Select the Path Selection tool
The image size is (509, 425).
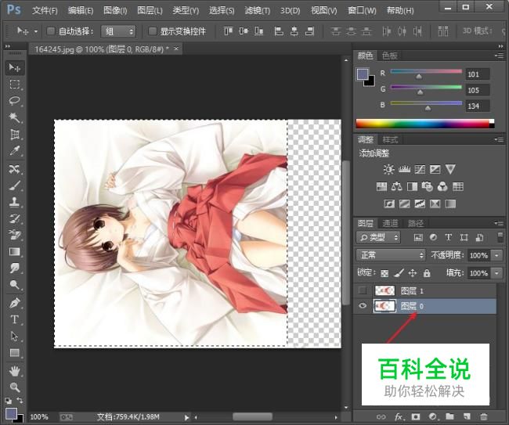click(15, 336)
